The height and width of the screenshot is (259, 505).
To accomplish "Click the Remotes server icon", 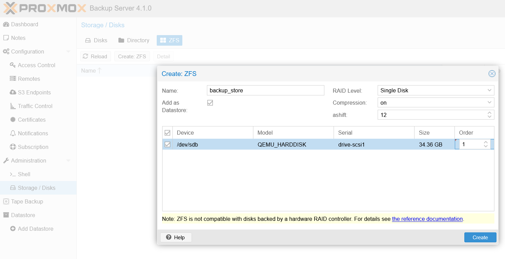I will (x=13, y=79).
